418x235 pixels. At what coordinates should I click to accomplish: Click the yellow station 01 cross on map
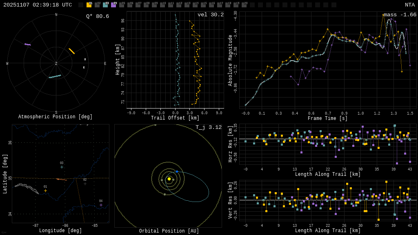pyautogui.click(x=45, y=191)
